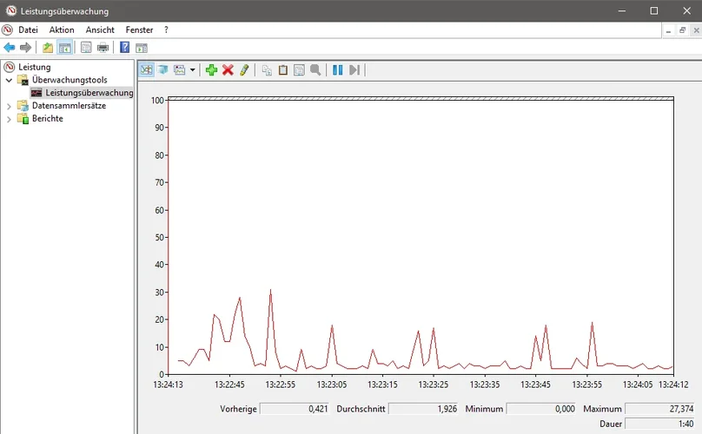Toggle View current activity graph button
702x434 pixels.
pyautogui.click(x=146, y=69)
